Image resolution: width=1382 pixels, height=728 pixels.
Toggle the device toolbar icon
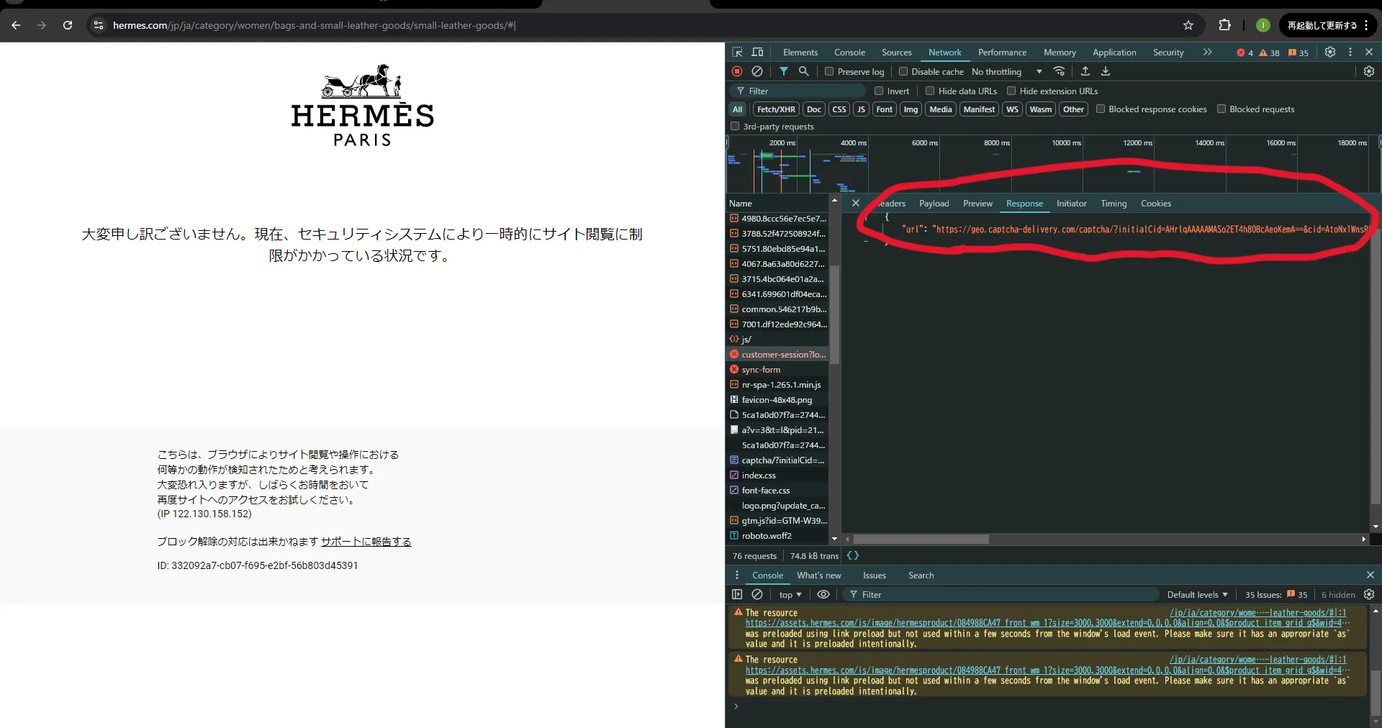tap(757, 53)
